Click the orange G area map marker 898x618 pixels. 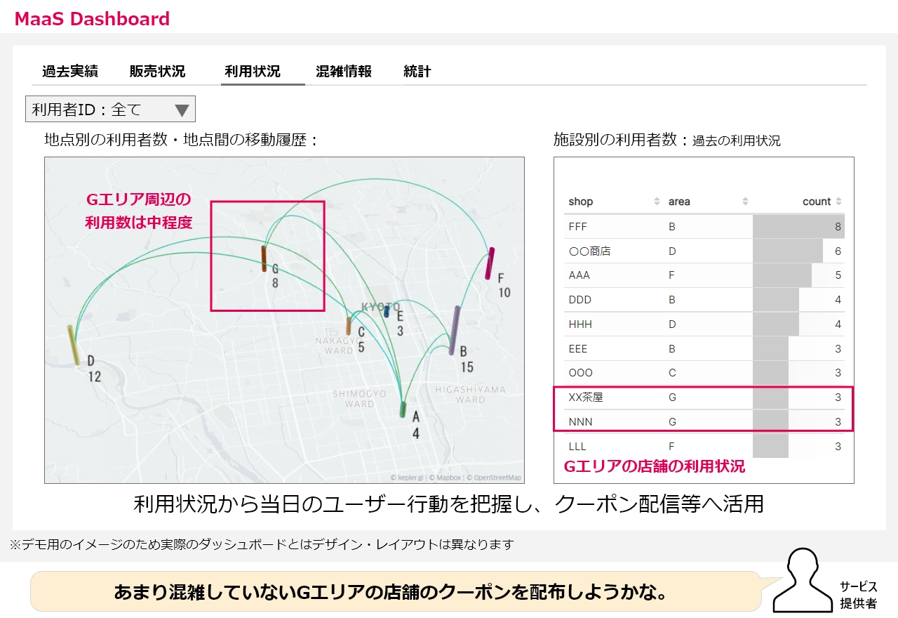click(264, 258)
